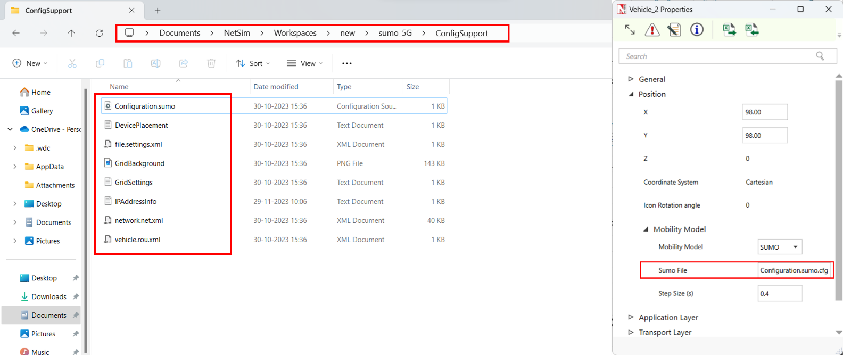Click the X position input field
The width and height of the screenshot is (843, 355).
click(765, 112)
